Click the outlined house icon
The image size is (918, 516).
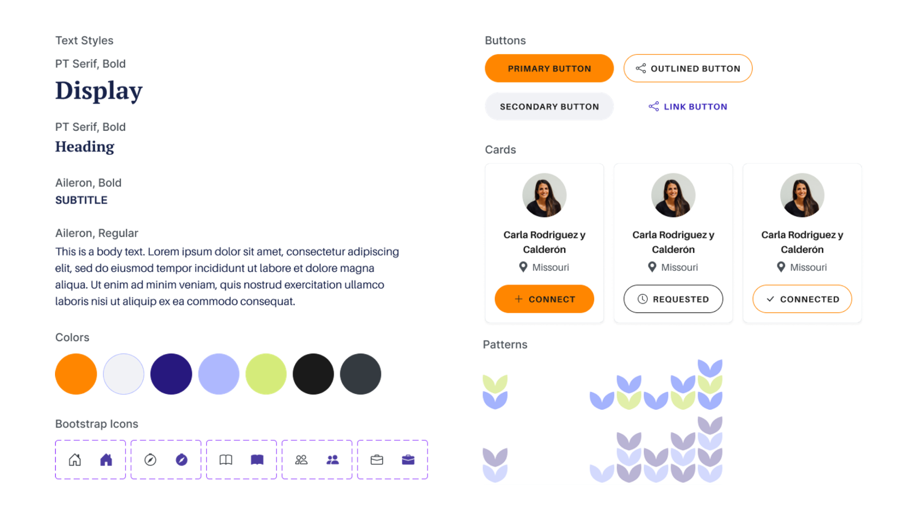75,460
